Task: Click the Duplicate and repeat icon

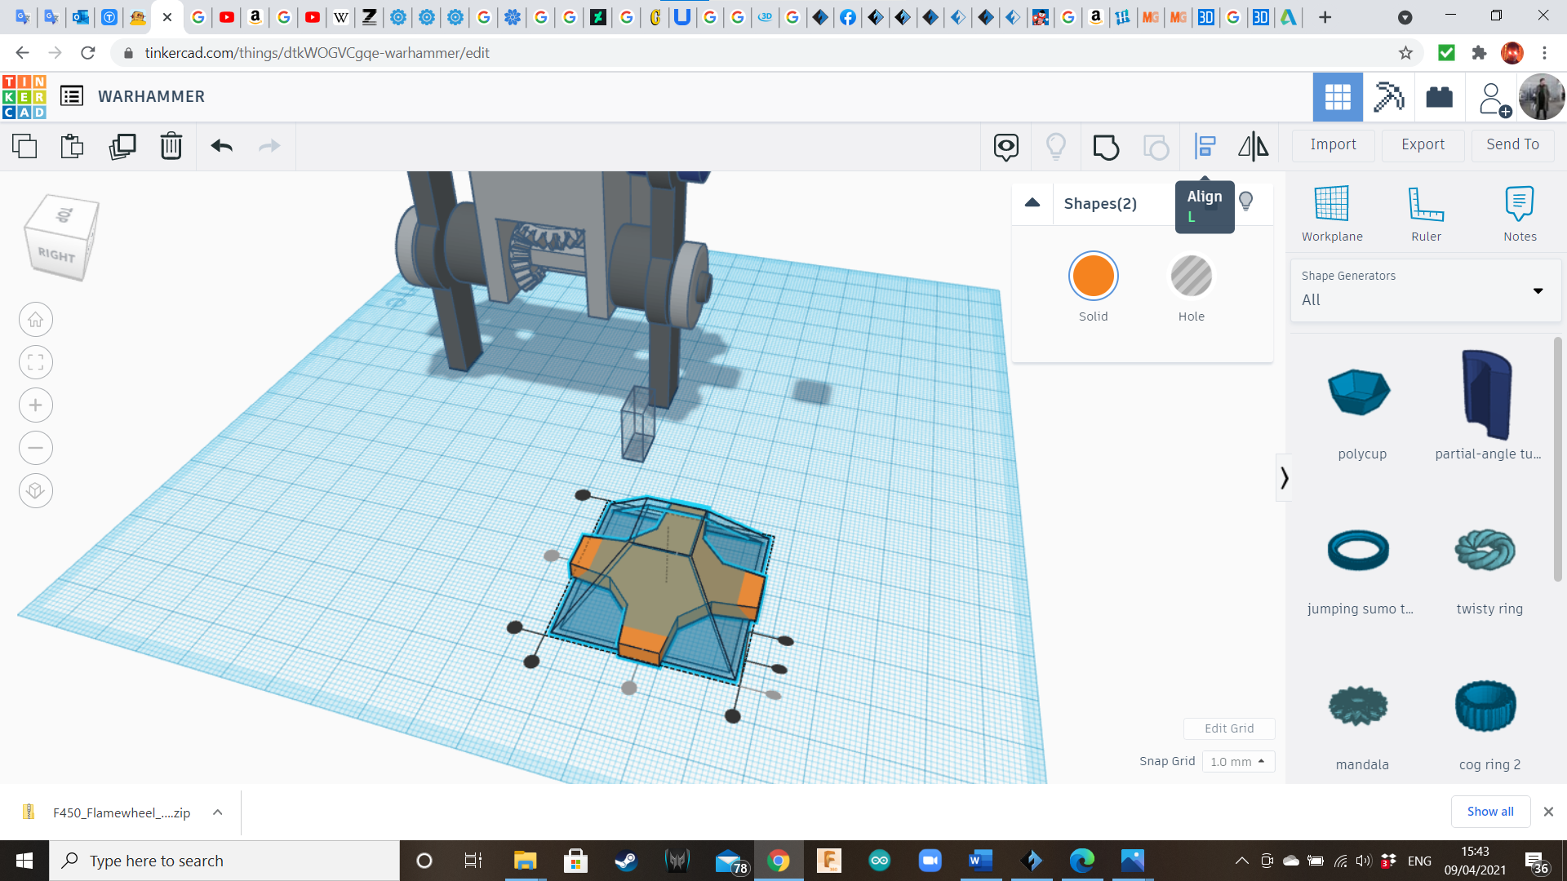Action: pyautogui.click(x=122, y=146)
